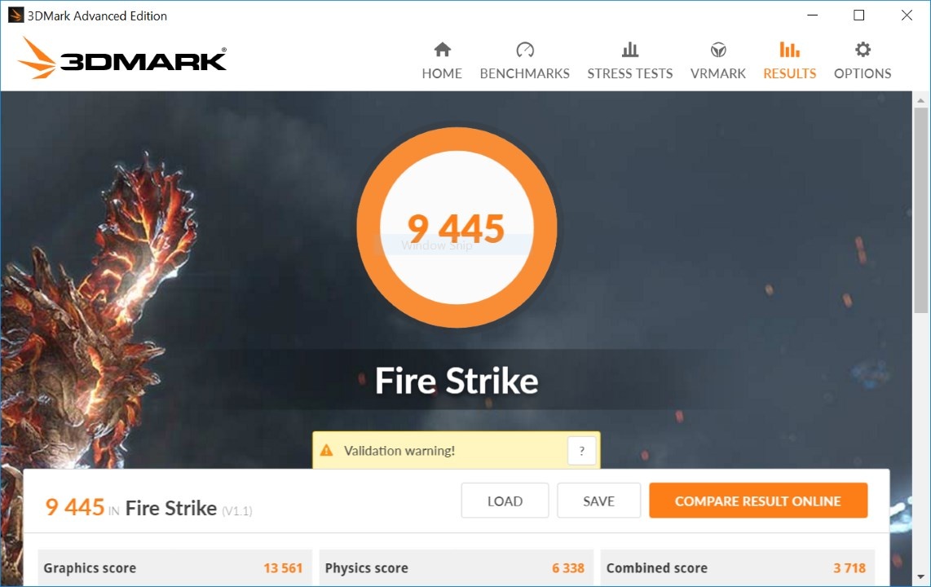Compare result online

click(758, 501)
